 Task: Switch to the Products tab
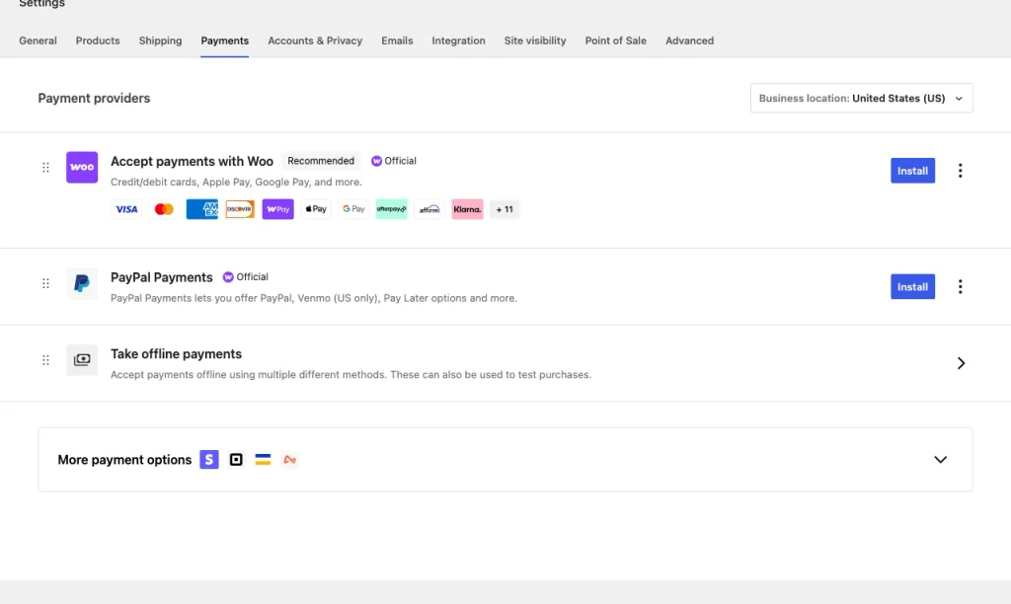point(98,40)
